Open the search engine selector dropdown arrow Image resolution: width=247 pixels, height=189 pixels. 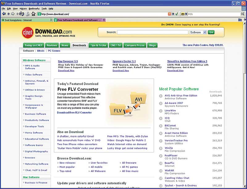[x=186, y=14]
